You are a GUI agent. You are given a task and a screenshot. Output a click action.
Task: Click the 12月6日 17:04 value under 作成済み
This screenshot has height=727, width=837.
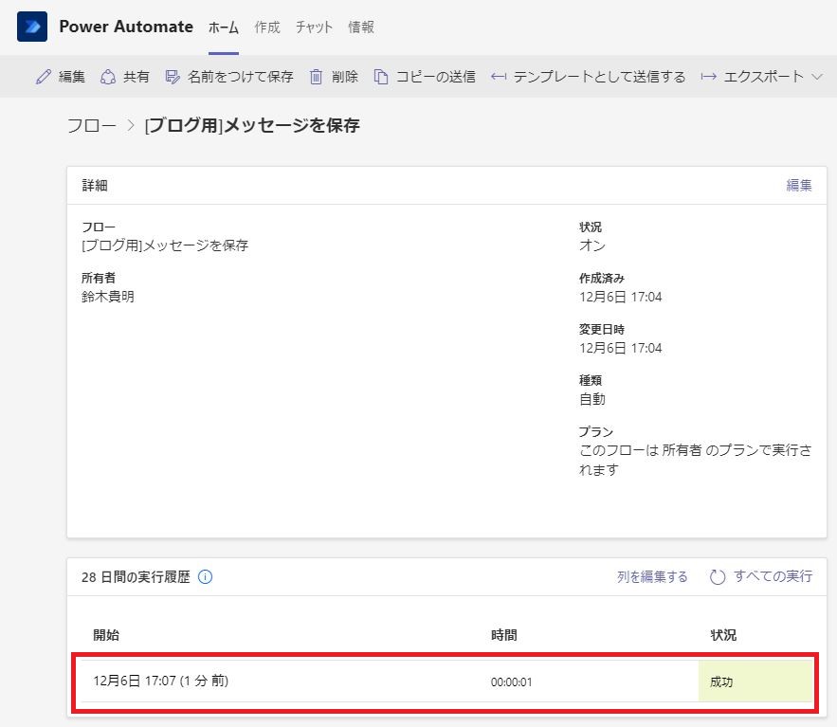[621, 297]
